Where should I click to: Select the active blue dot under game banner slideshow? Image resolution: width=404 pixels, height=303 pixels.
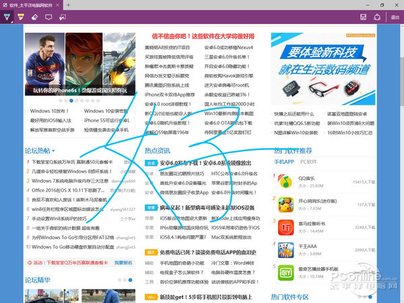tap(71, 101)
